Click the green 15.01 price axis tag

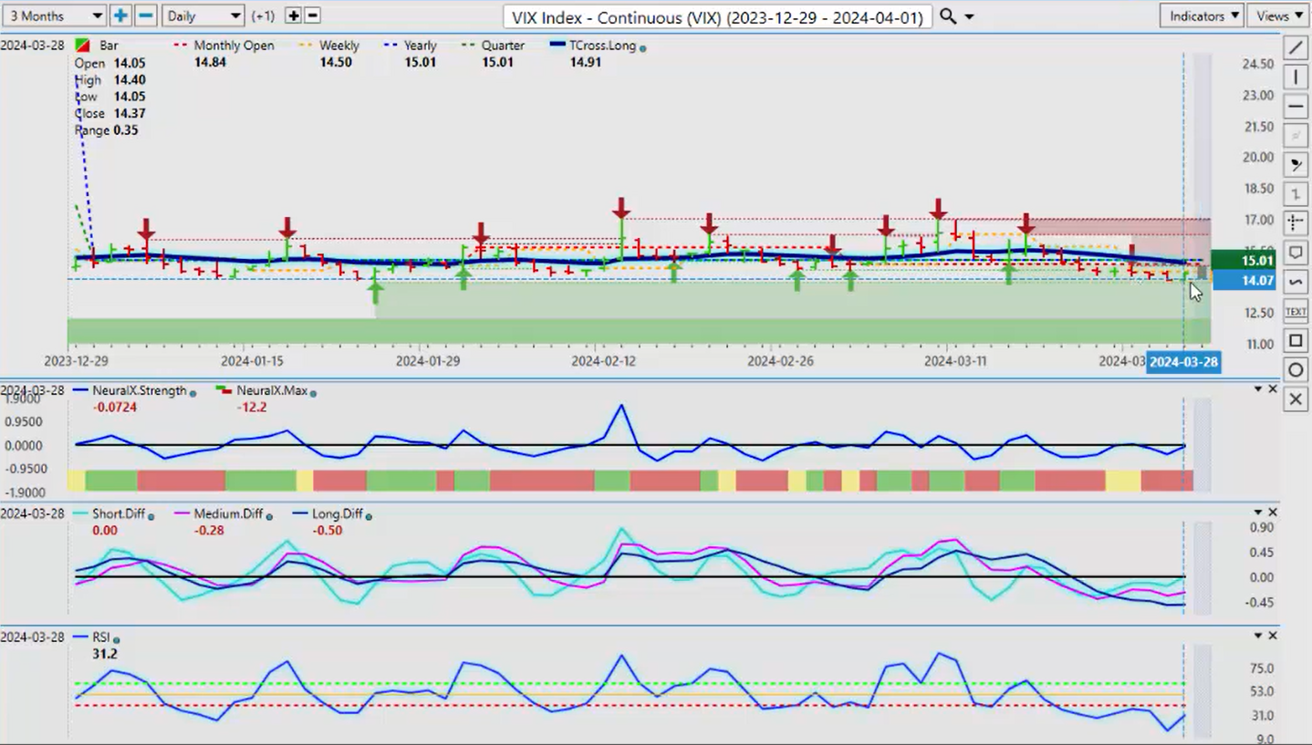pos(1244,260)
